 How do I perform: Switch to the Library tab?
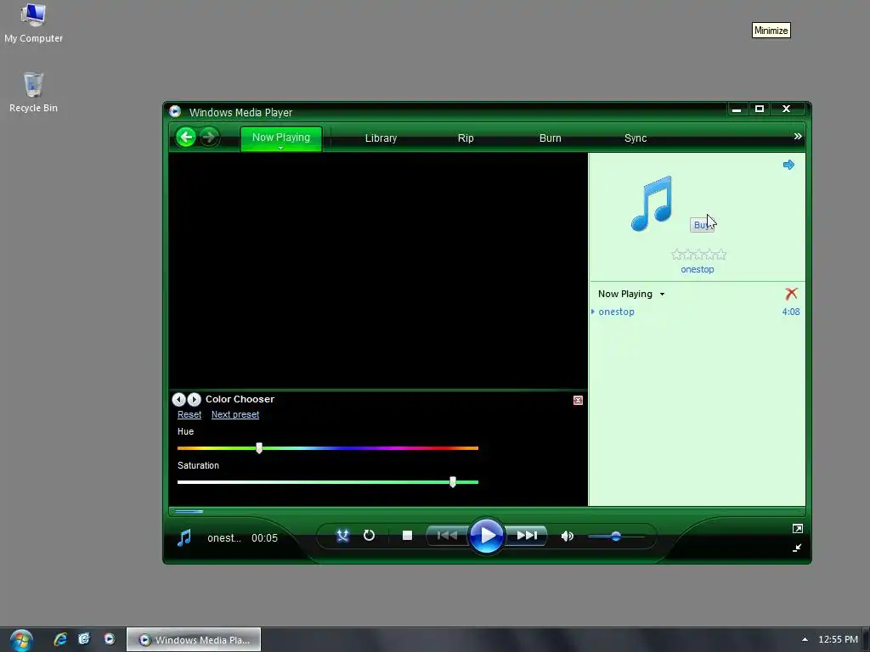(x=381, y=138)
